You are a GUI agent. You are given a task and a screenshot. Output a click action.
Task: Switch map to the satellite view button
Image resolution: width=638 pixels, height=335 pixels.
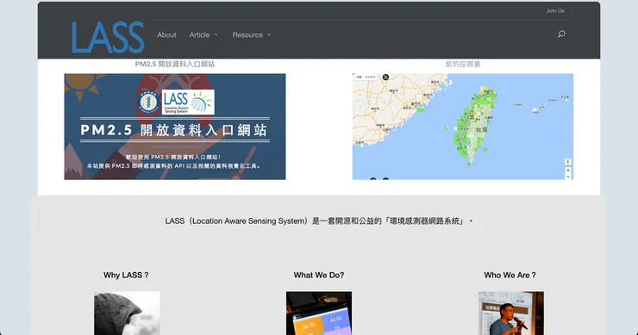pos(370,77)
